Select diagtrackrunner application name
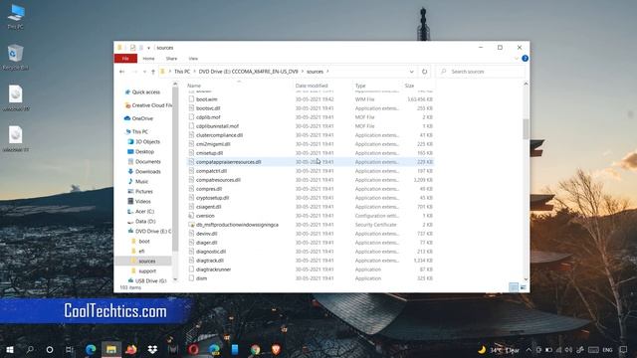The width and height of the screenshot is (637, 358). (213, 269)
